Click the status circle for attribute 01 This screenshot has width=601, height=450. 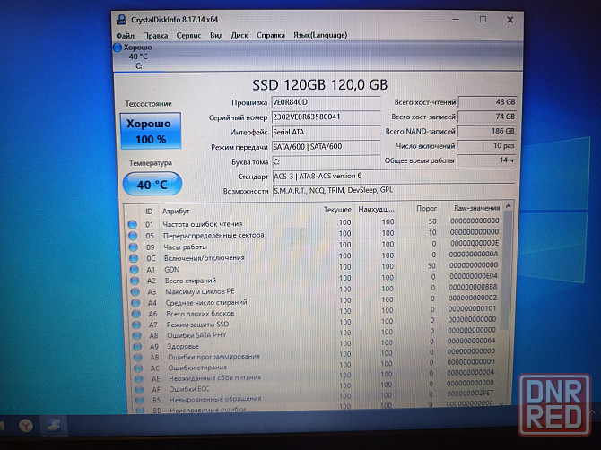pyautogui.click(x=133, y=224)
